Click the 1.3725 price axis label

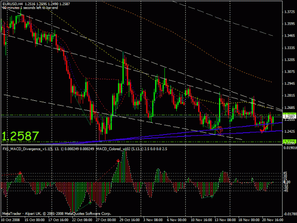point(289,12)
